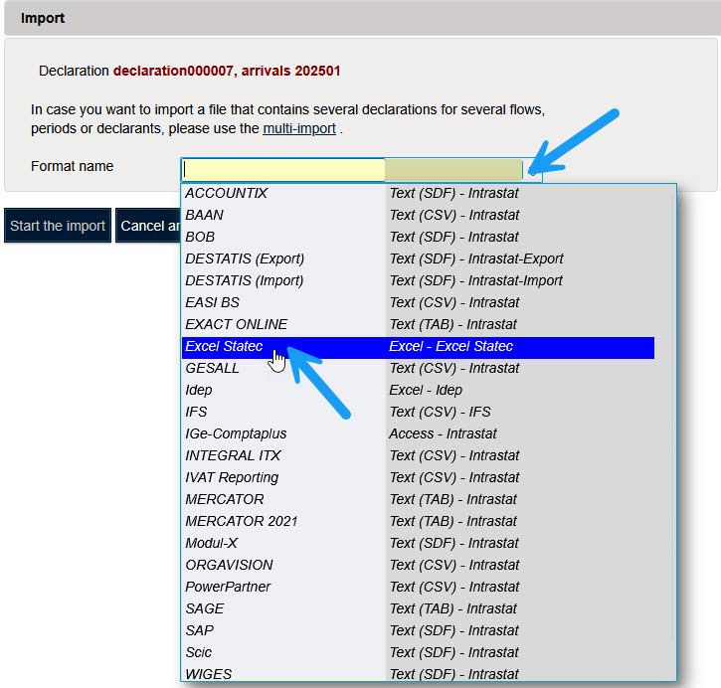Image resolution: width=721 pixels, height=688 pixels.
Task: Pick the GESALL format entry
Action: click(x=212, y=368)
